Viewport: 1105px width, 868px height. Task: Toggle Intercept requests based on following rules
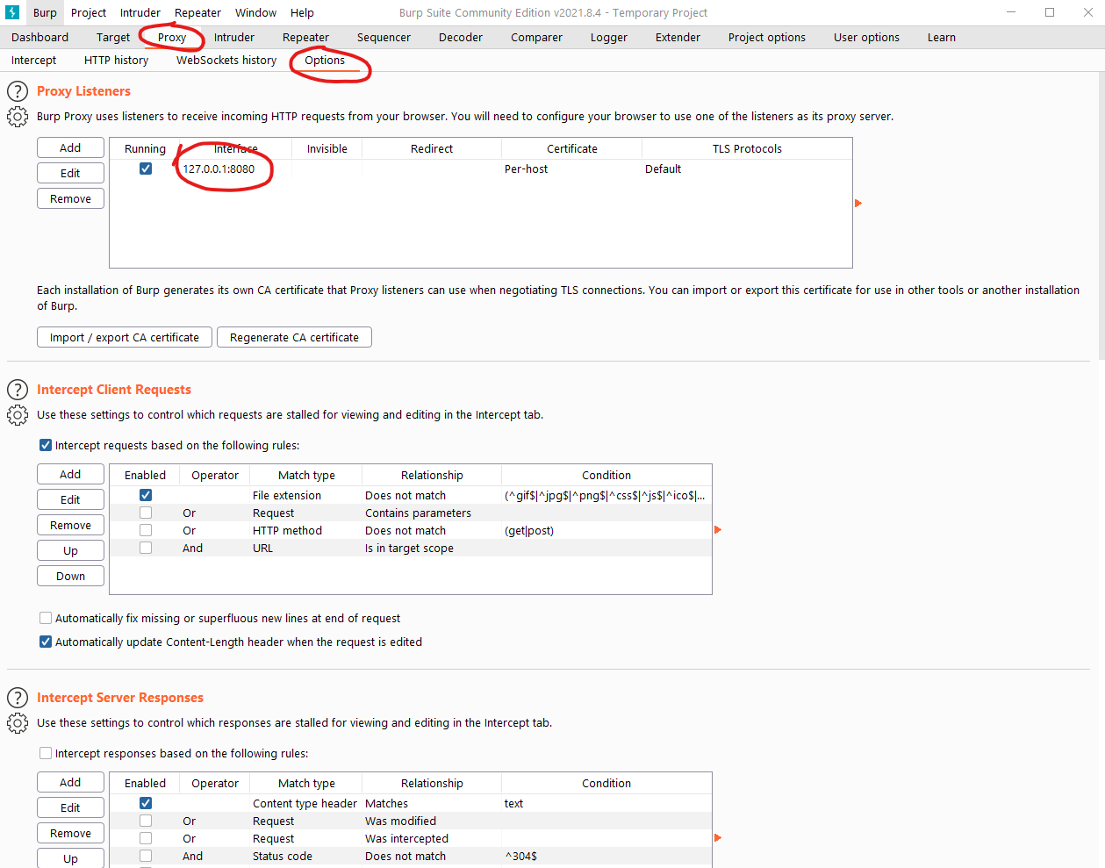pos(46,445)
